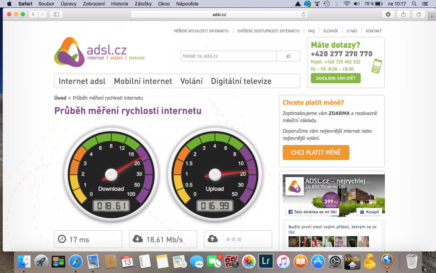Click the Download speed gauge
Viewport: 436px width, 273px height.
(111, 174)
